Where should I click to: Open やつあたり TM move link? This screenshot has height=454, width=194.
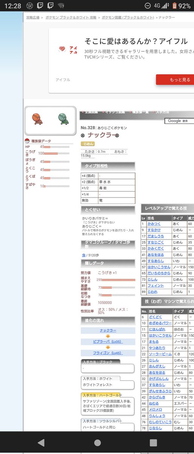[x=156, y=348]
